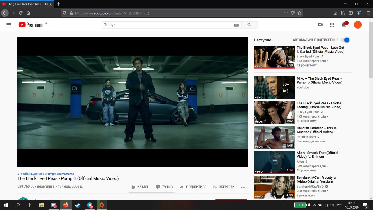Open Steam from the taskbar

click(78, 205)
